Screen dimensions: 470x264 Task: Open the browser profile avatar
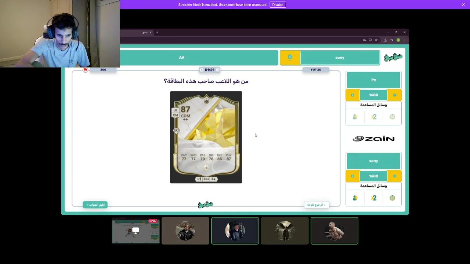(398, 40)
